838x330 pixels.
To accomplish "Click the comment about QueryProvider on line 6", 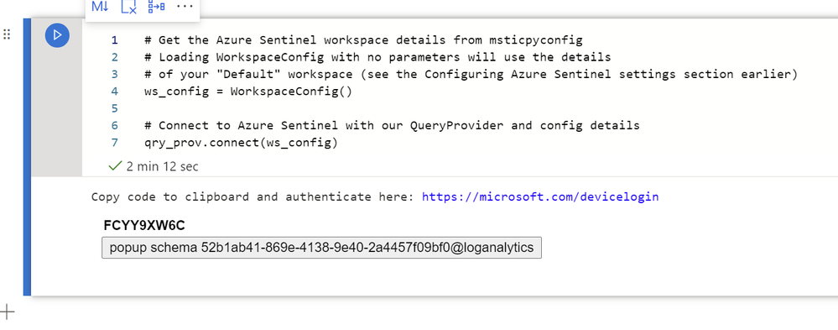I will coord(392,126).
